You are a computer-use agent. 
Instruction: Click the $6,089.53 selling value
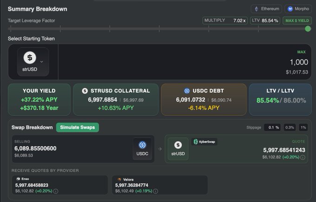click(24, 155)
